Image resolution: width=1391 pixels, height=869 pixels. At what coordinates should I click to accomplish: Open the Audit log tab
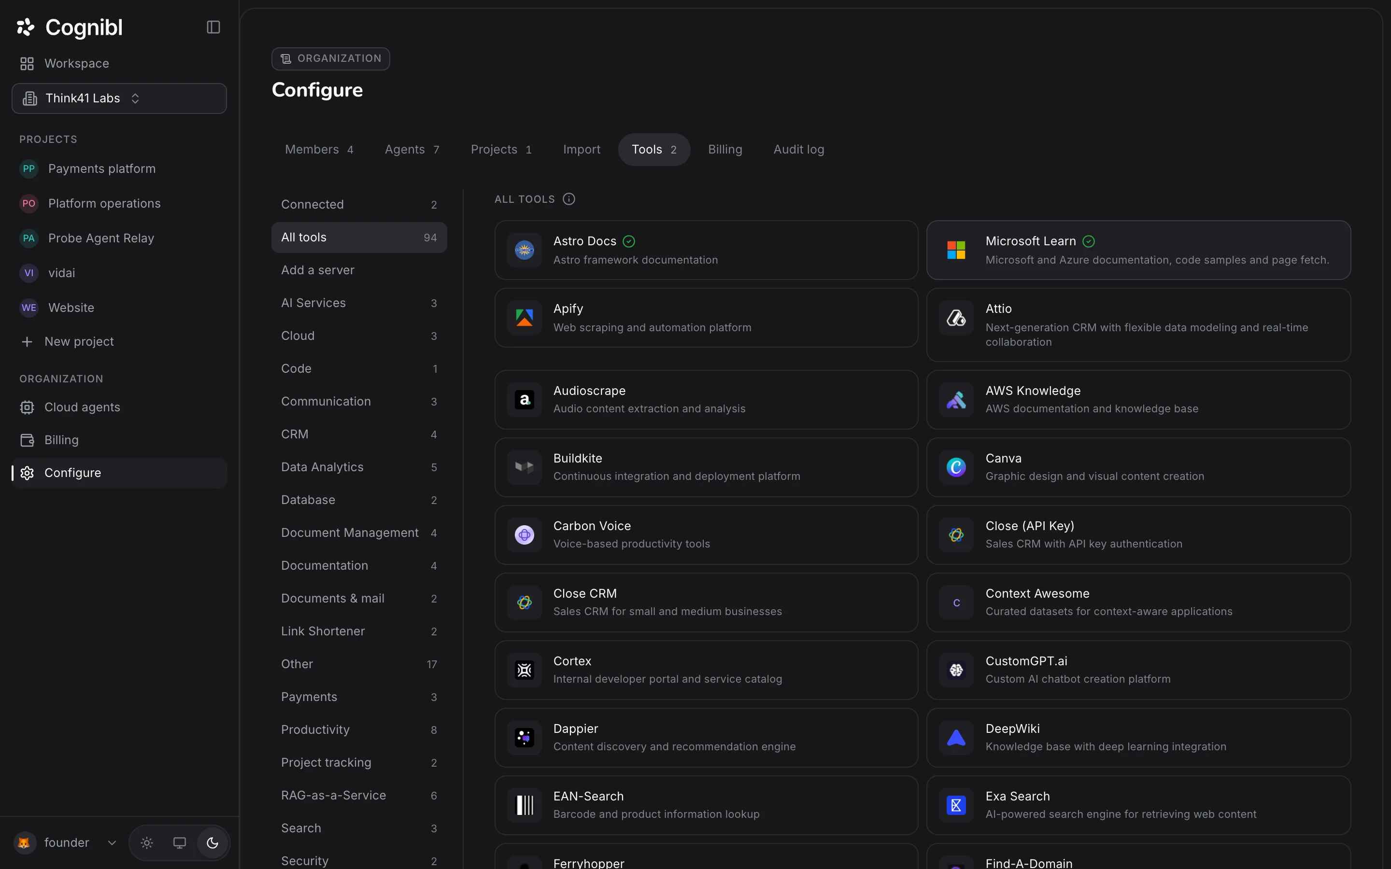pyautogui.click(x=798, y=150)
